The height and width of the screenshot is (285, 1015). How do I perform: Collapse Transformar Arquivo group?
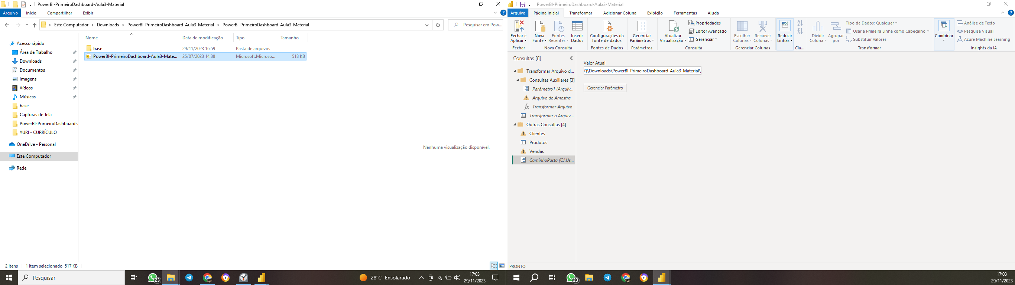point(515,71)
